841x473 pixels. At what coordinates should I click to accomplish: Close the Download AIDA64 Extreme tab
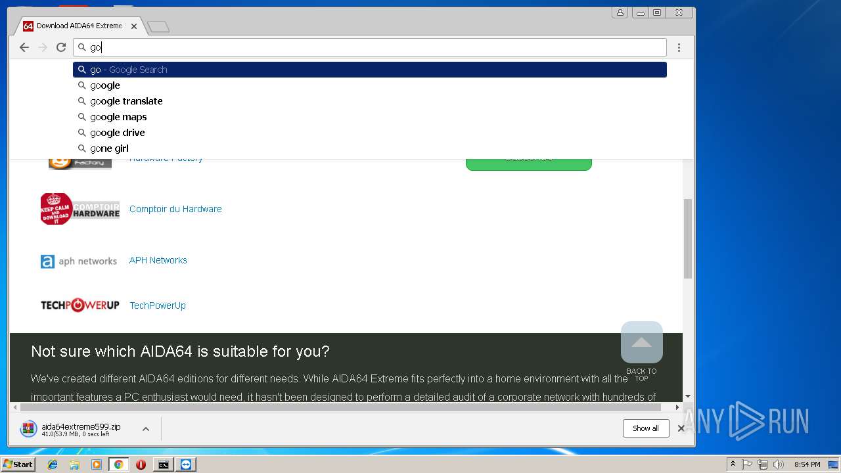tap(134, 26)
